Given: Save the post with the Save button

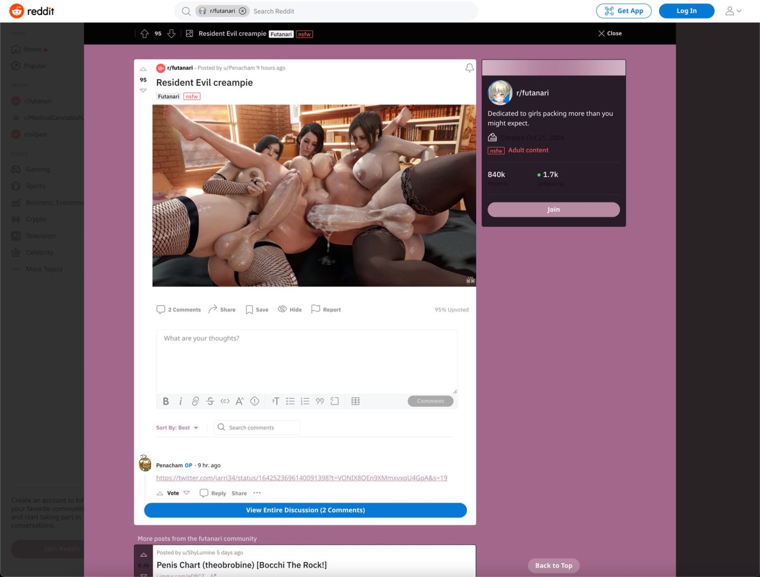Looking at the screenshot, I should tap(257, 310).
